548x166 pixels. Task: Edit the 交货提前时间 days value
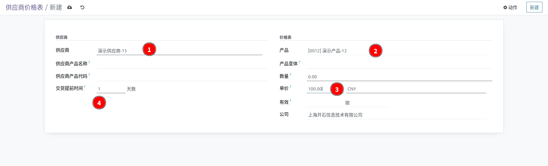(111, 89)
